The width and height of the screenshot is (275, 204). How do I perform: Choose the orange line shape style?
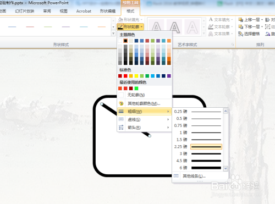click(102, 27)
